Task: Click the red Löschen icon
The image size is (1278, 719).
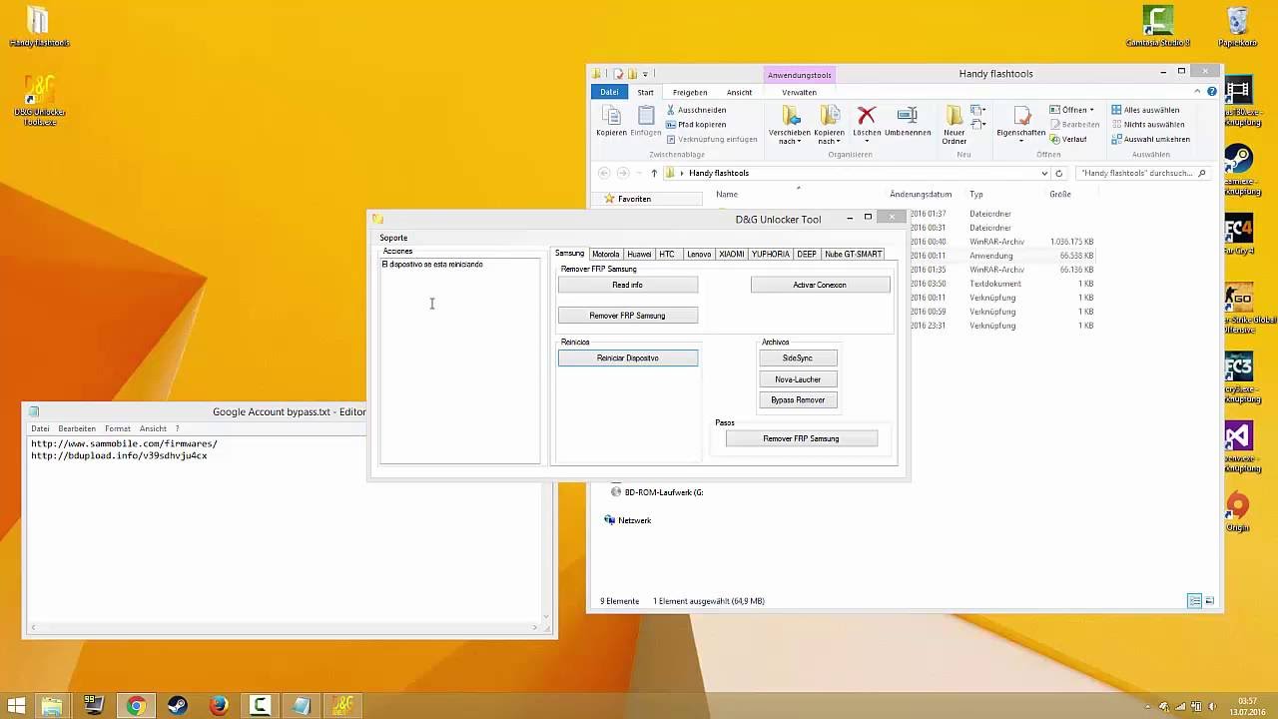Action: (x=867, y=122)
